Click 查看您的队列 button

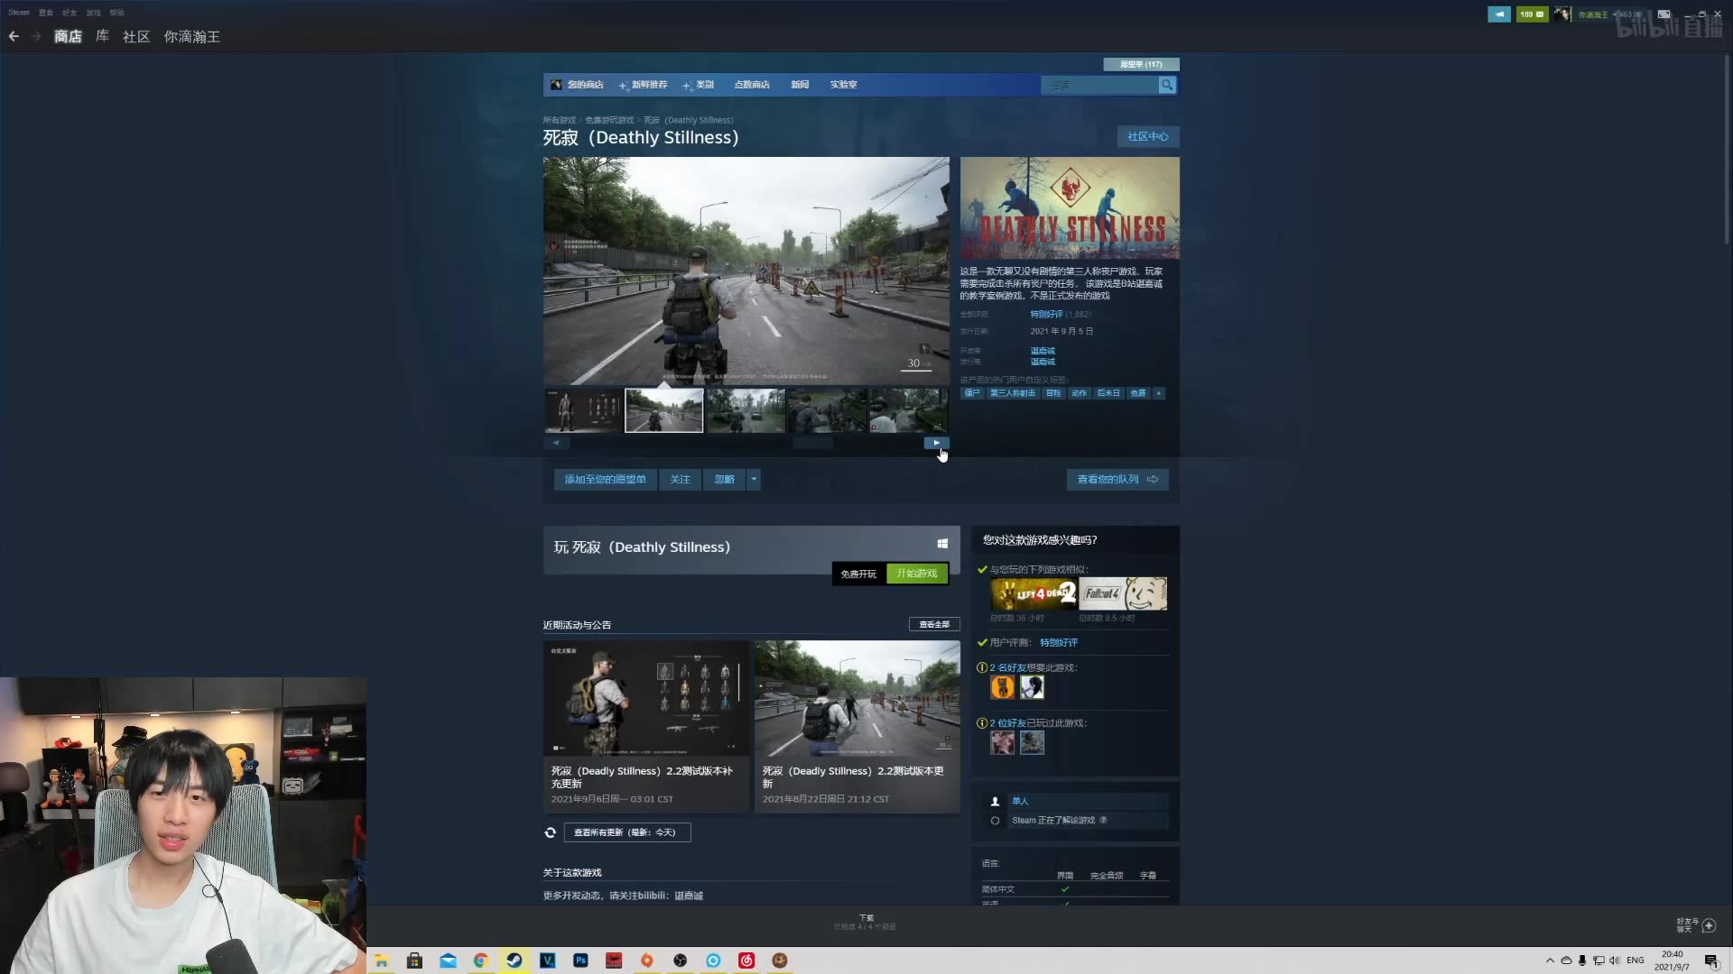point(1117,480)
